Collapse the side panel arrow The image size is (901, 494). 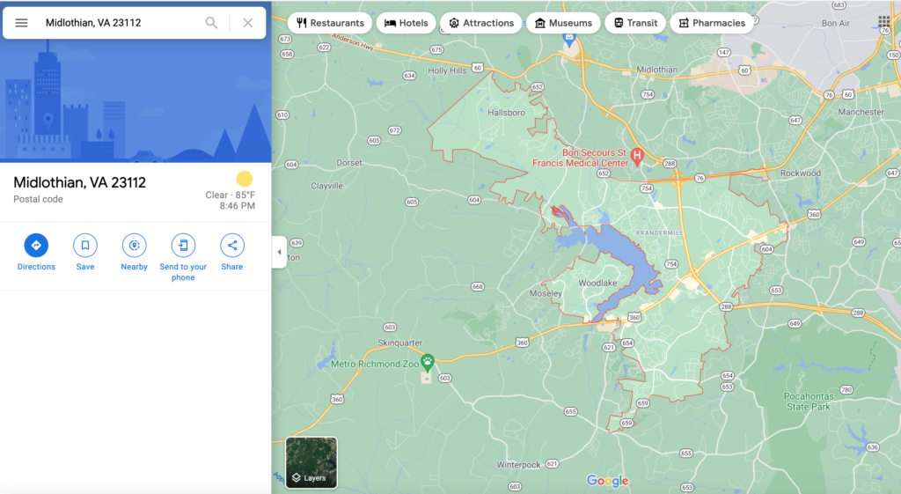(279, 252)
